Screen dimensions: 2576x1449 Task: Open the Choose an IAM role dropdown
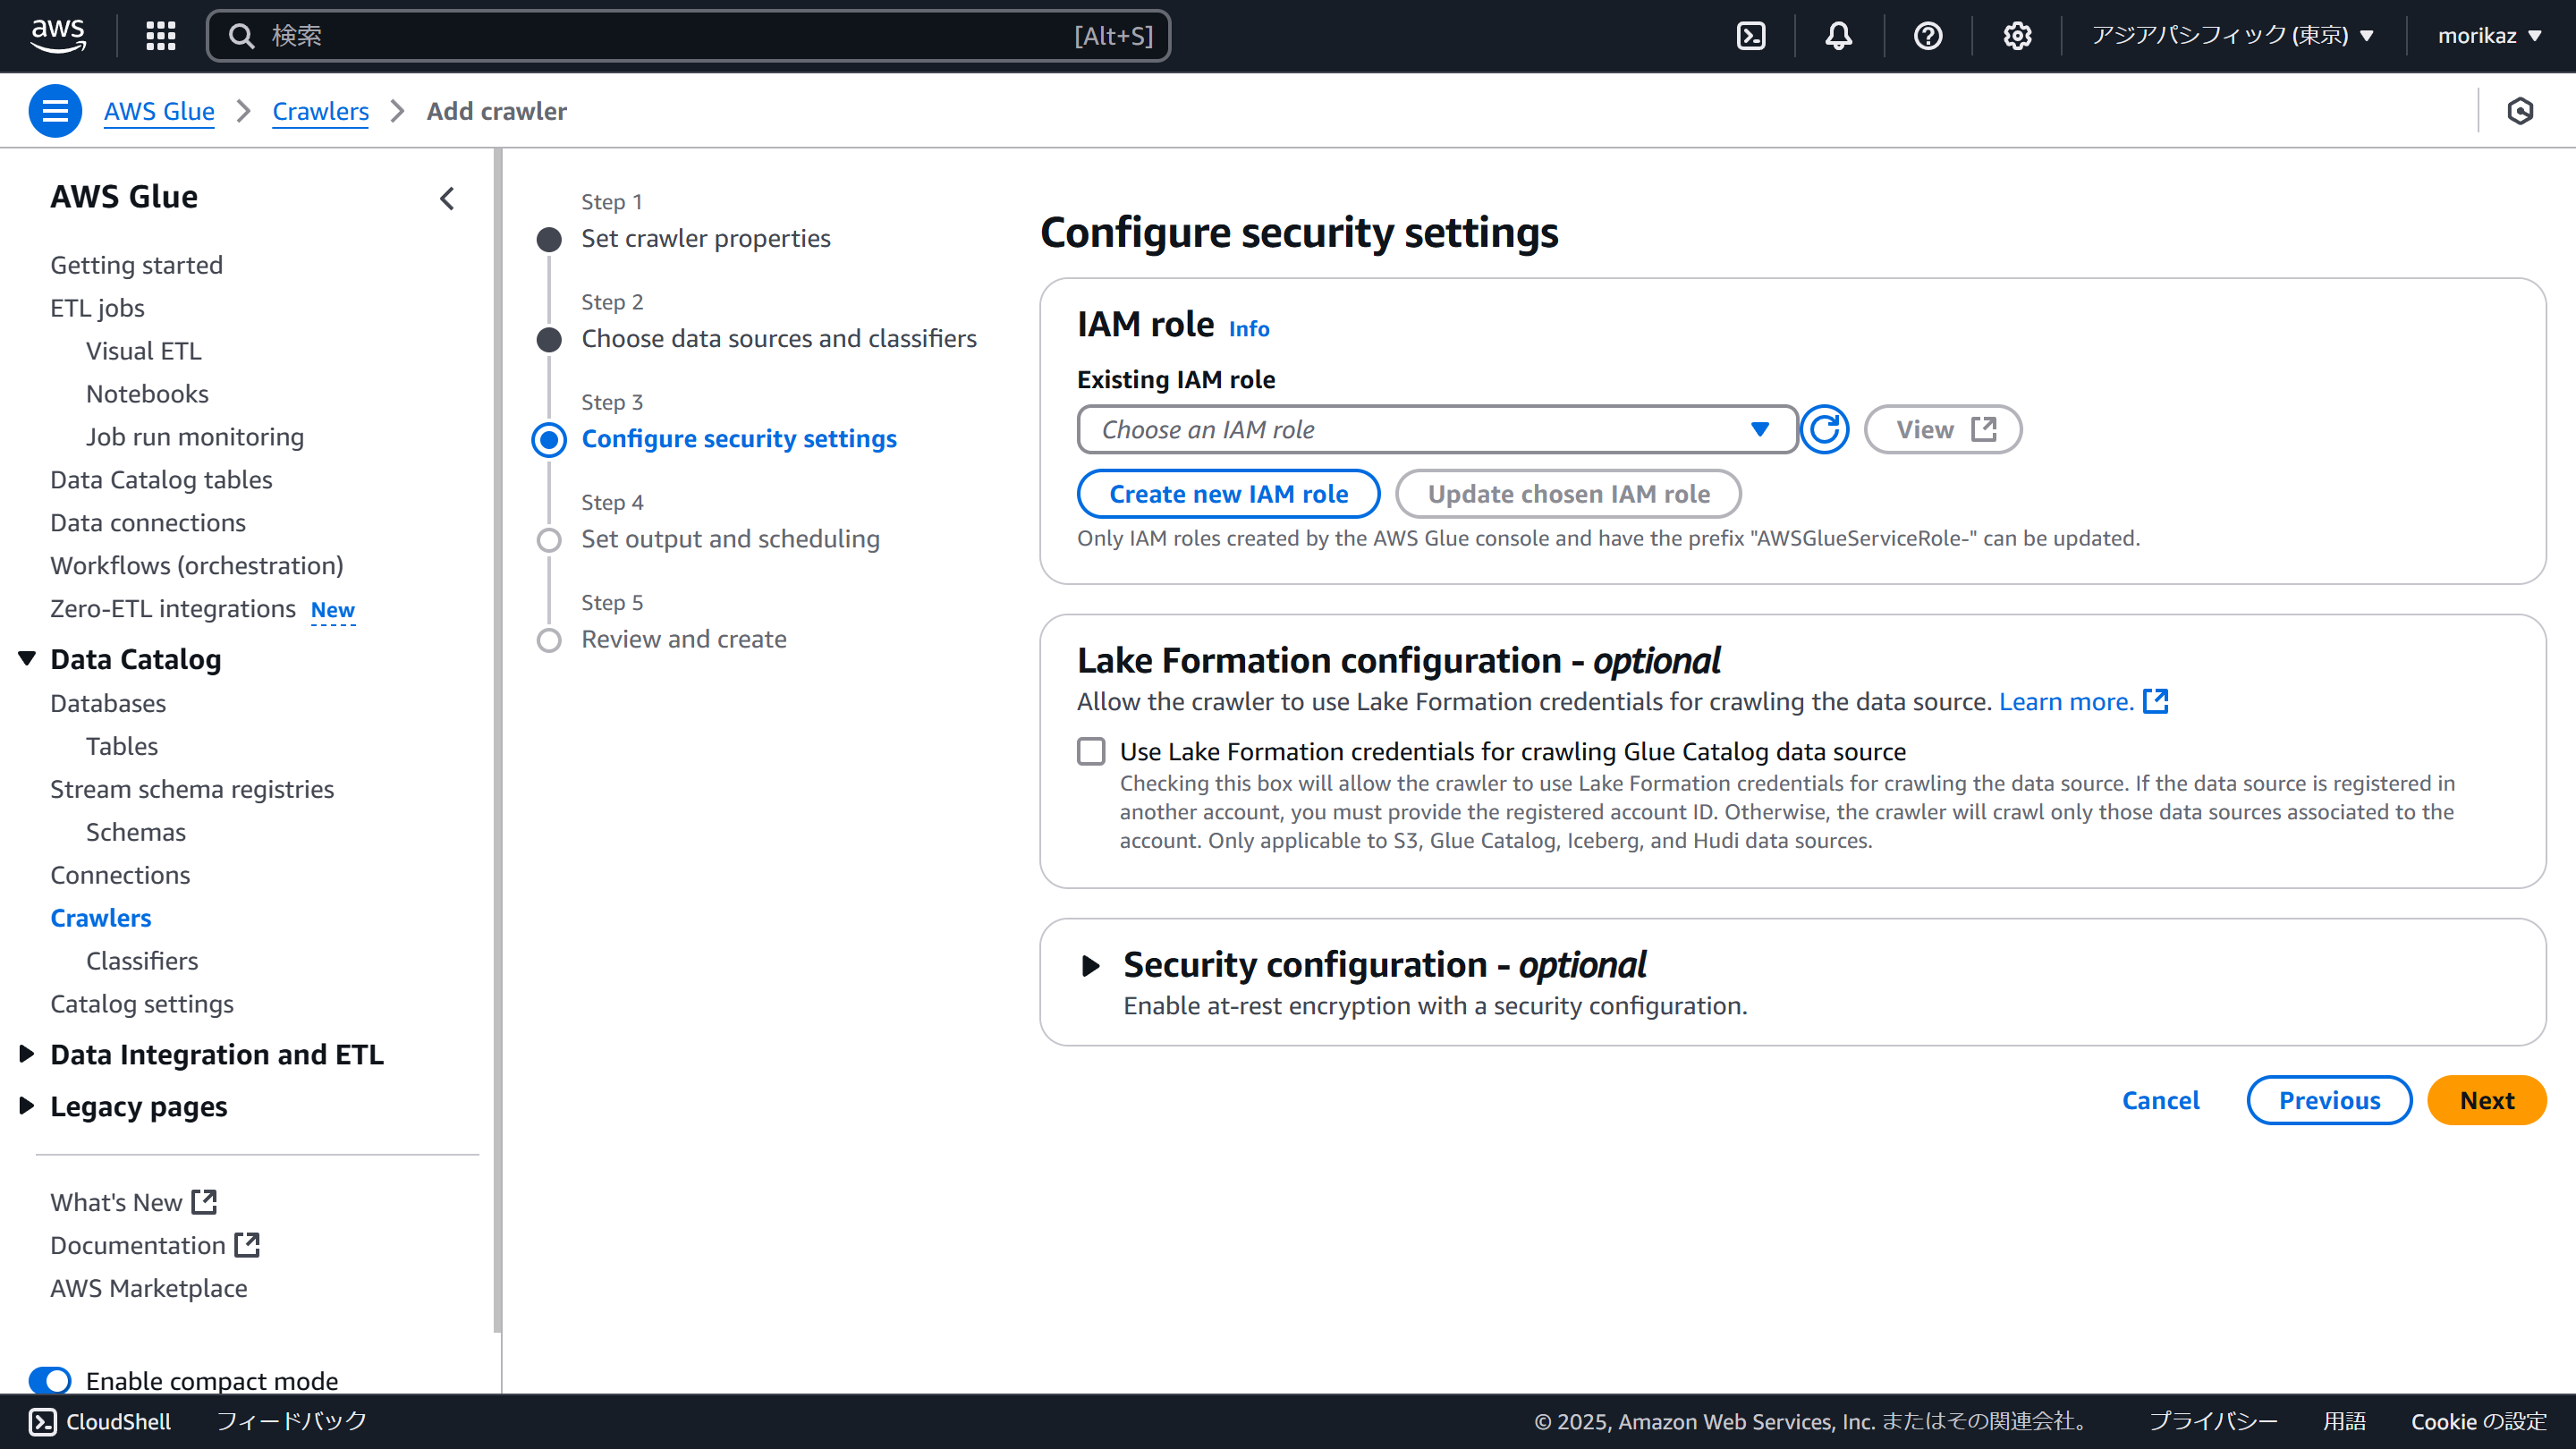coord(1436,430)
